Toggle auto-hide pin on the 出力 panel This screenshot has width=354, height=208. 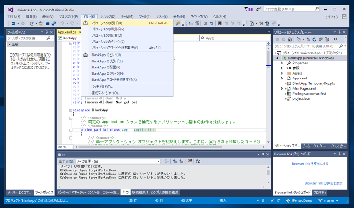point(263,155)
